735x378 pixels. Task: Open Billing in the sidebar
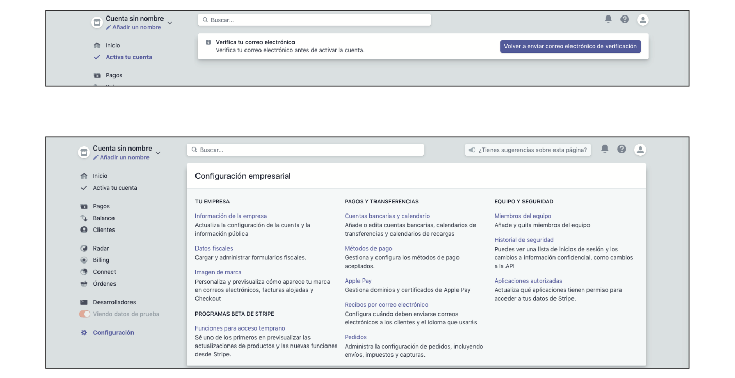click(101, 260)
